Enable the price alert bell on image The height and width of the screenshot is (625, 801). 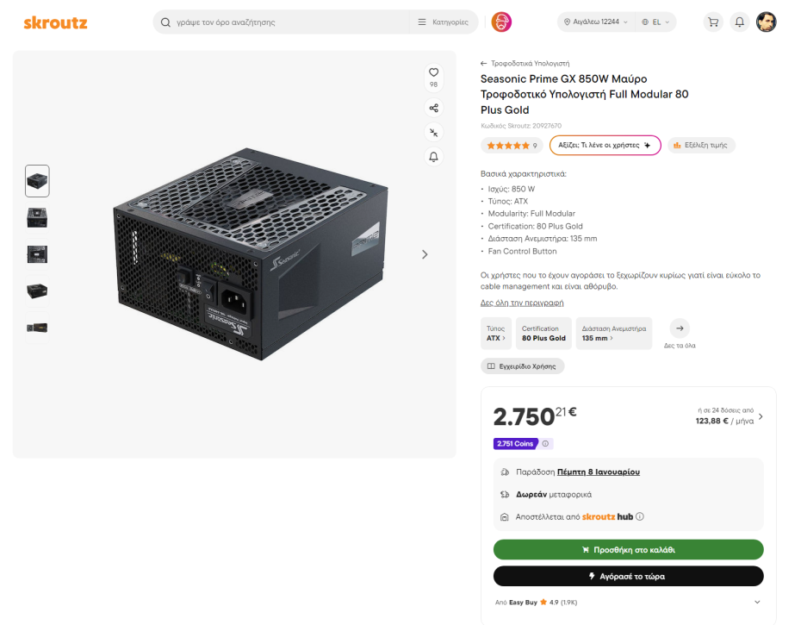click(x=434, y=156)
